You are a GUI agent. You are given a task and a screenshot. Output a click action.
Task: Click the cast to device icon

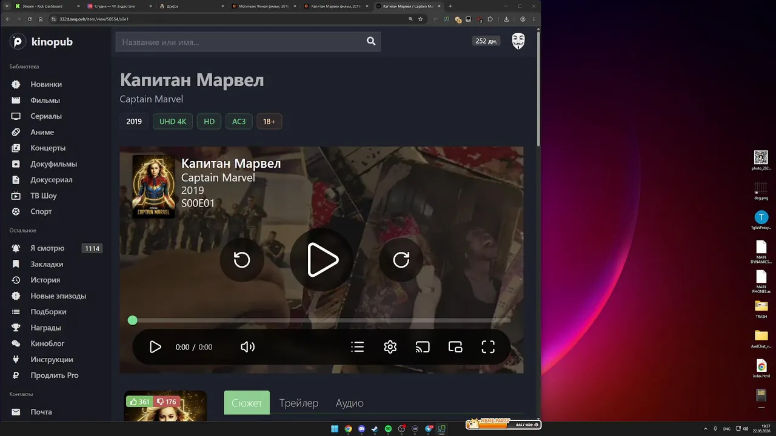pyautogui.click(x=423, y=347)
